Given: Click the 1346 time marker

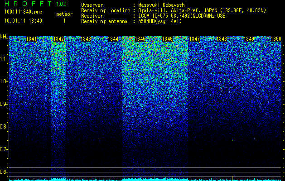Looking at the screenshot, I should pyautogui.click(x=167, y=39).
